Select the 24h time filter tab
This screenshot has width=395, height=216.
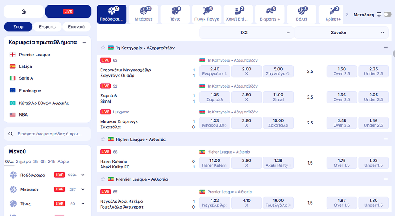coord(51,161)
